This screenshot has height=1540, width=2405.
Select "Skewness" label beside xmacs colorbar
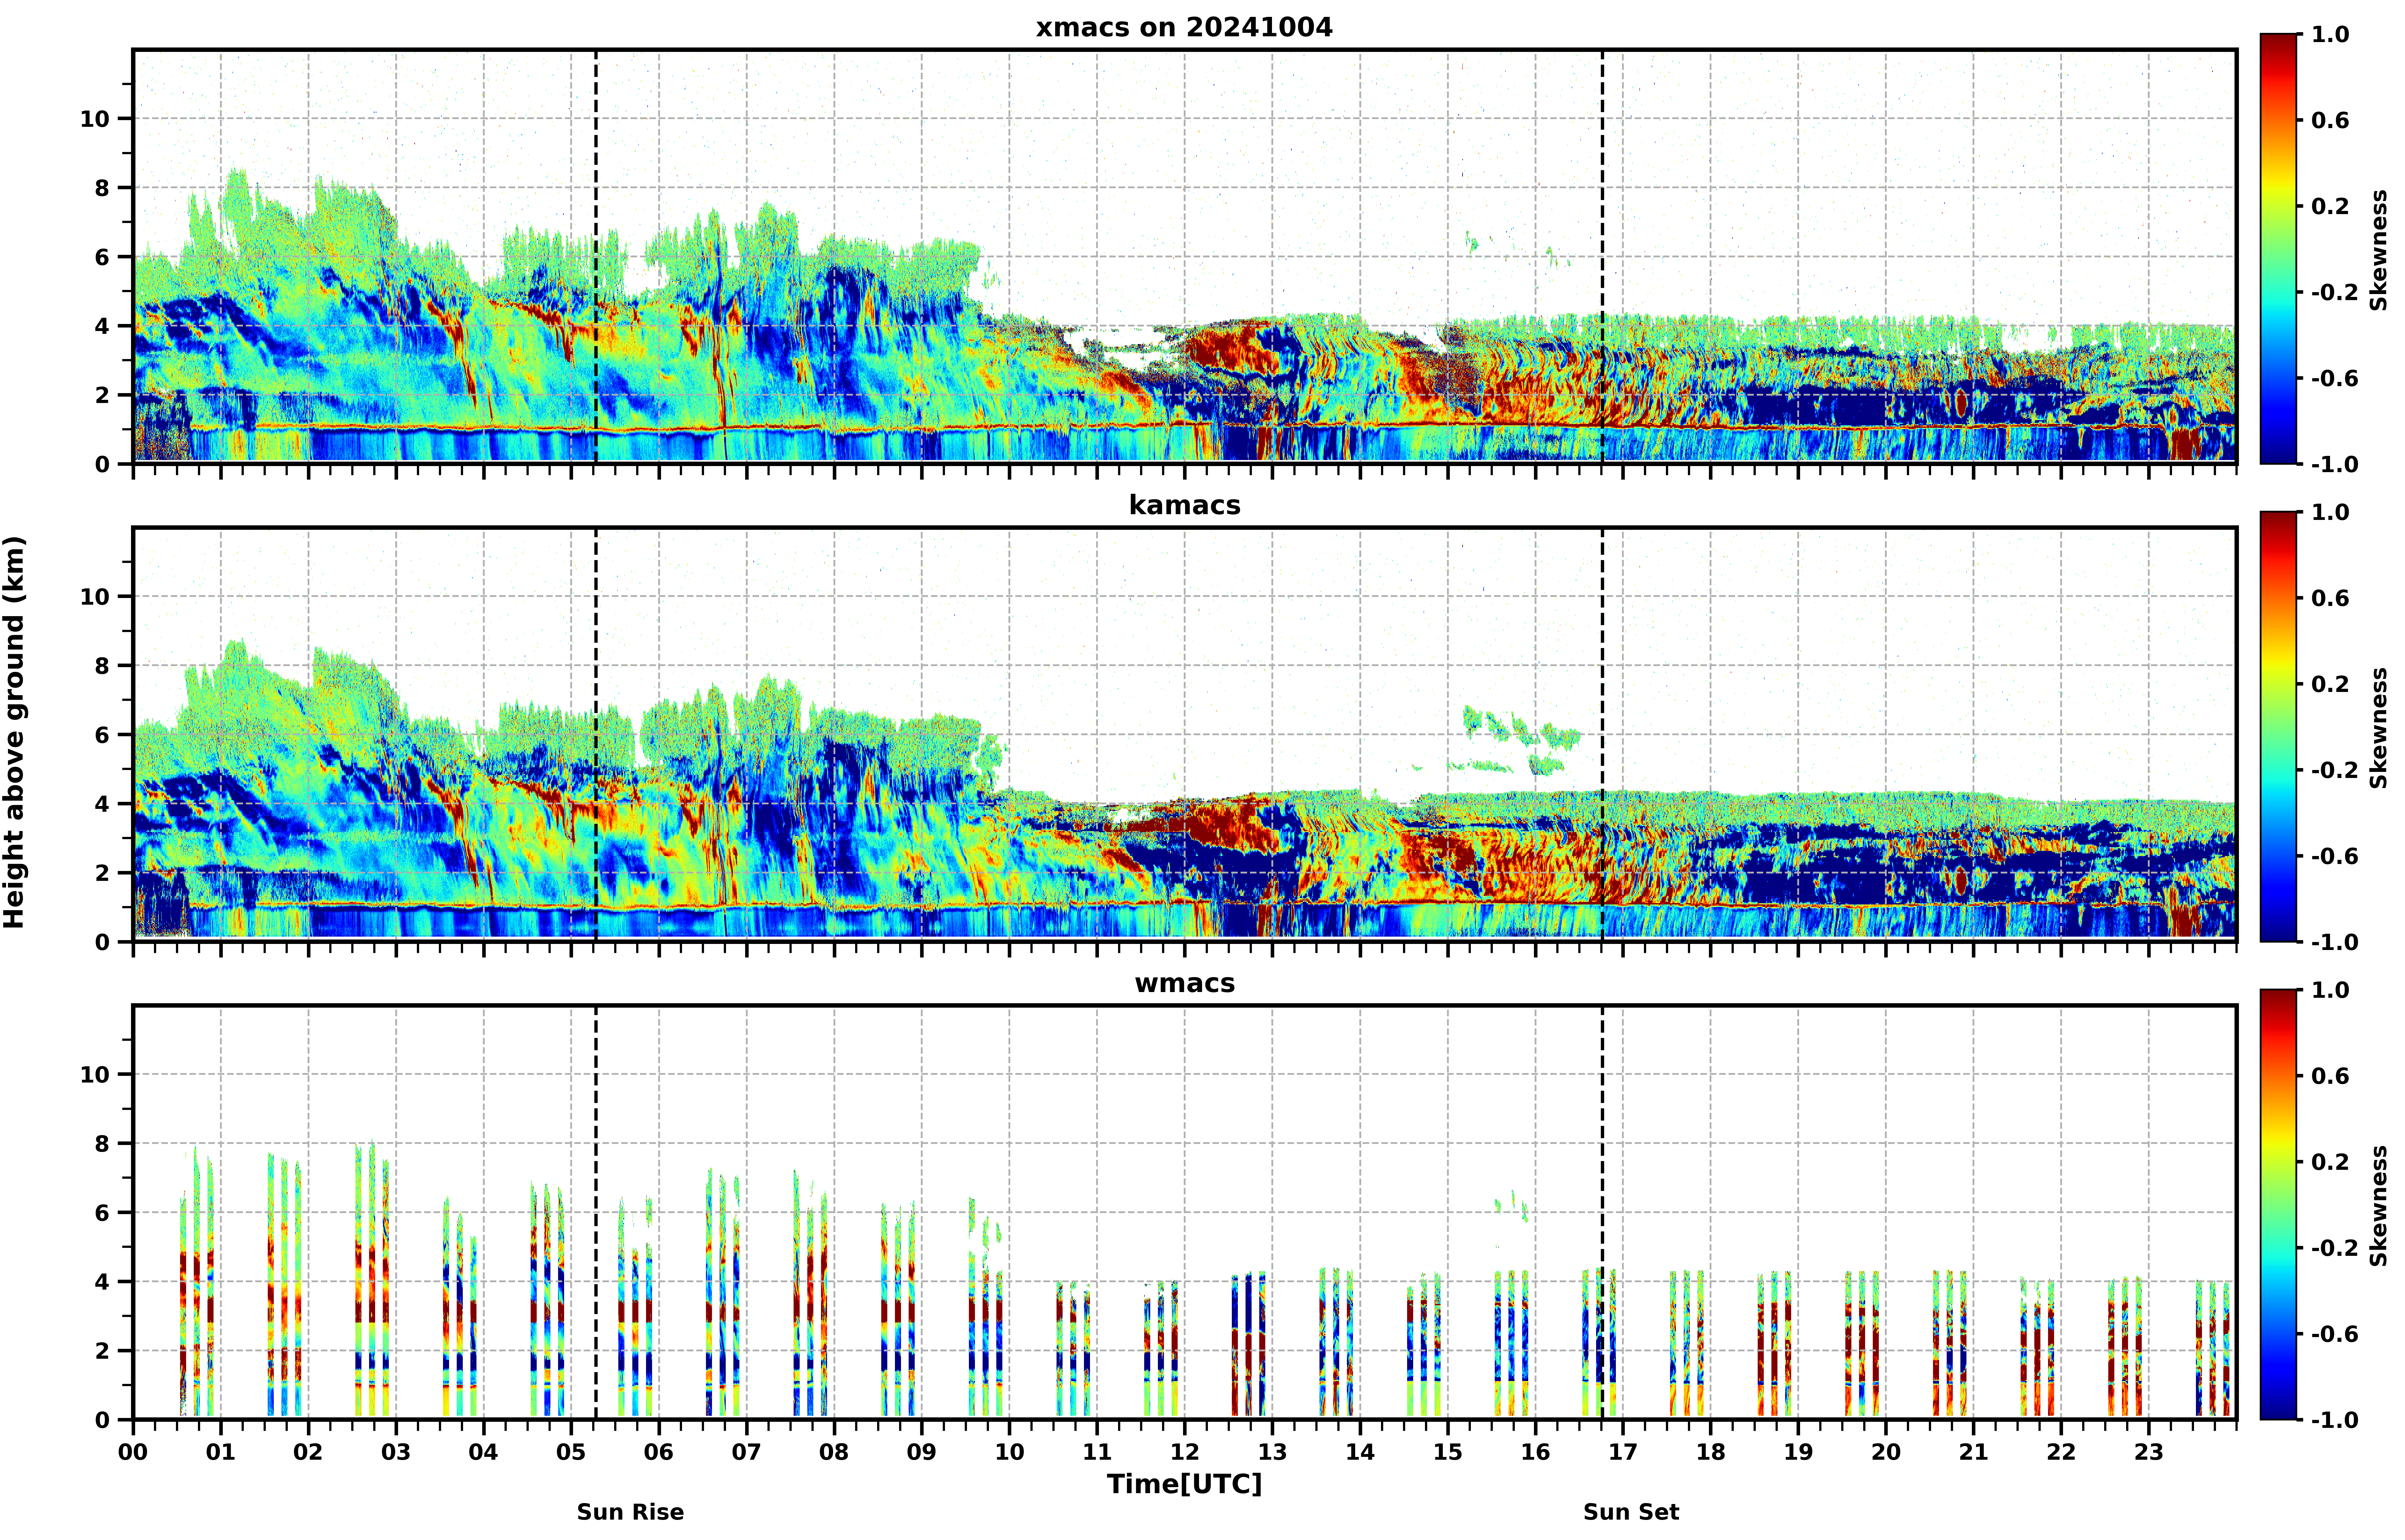coord(2379,250)
